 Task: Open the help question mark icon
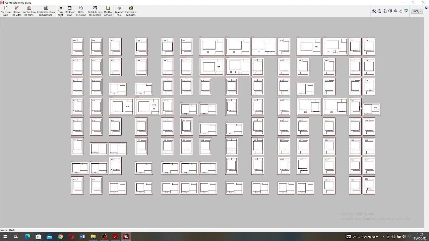pyautogui.click(x=426, y=8)
